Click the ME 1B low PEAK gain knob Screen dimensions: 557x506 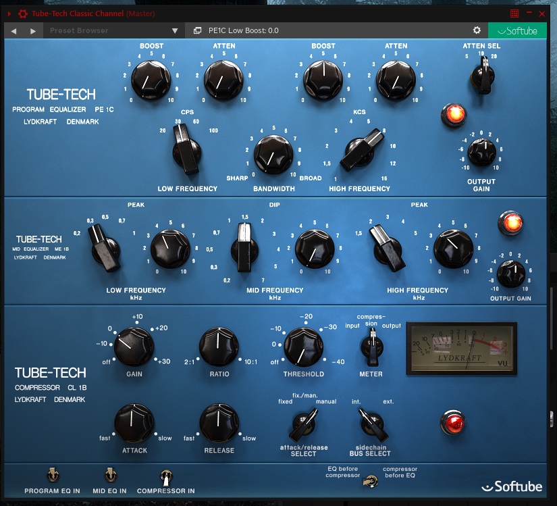coord(170,249)
